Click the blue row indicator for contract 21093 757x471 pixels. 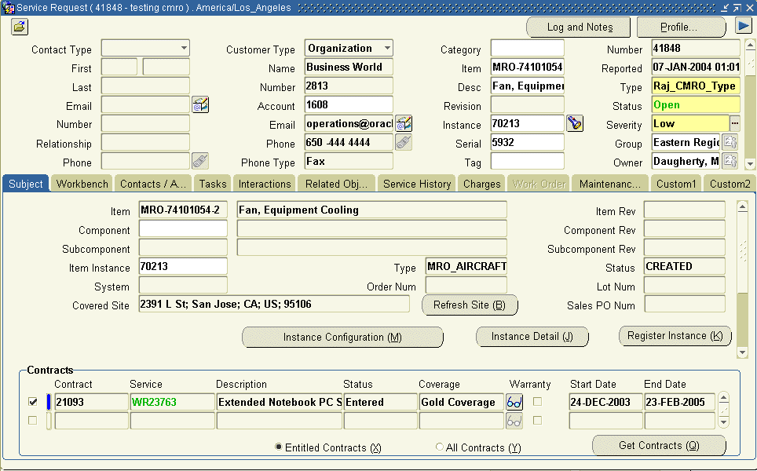(48, 402)
